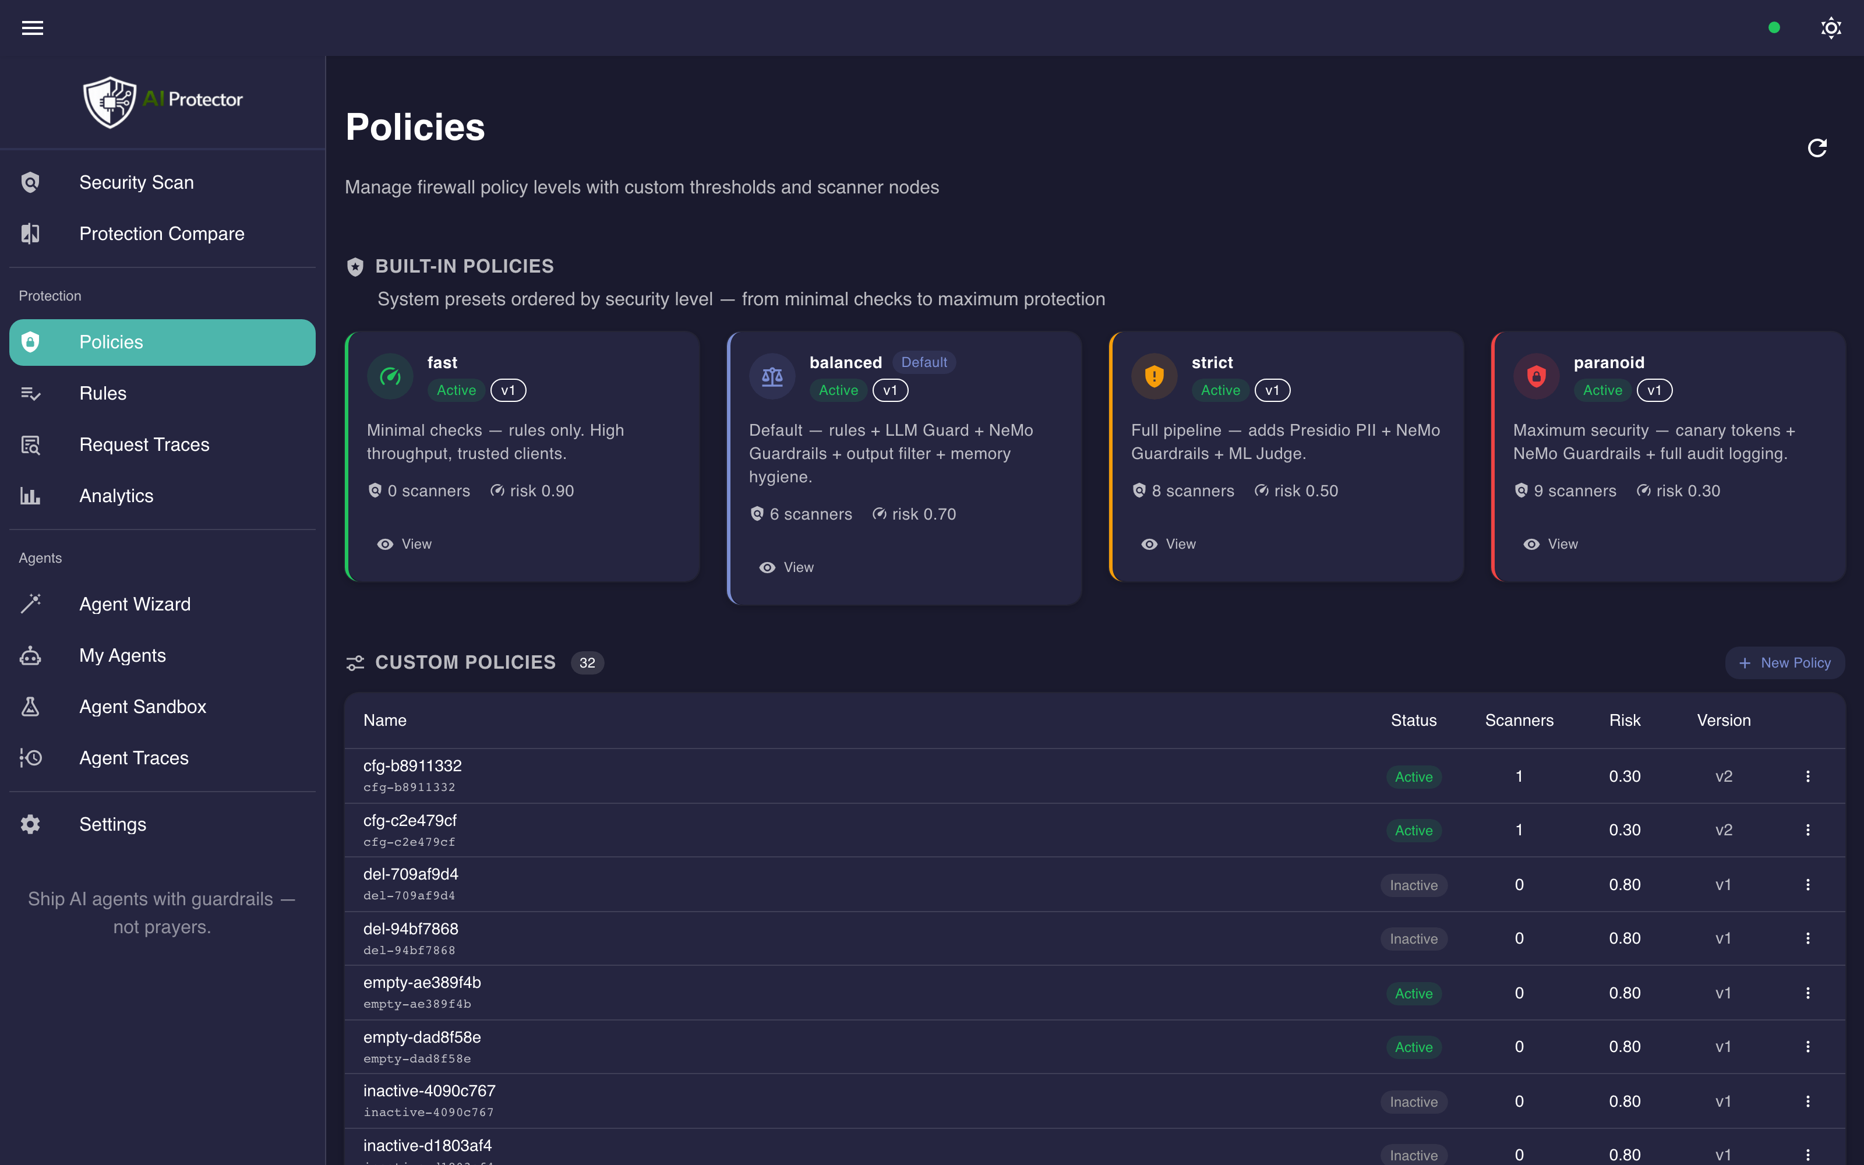Click the Request Traces search icon
The width and height of the screenshot is (1864, 1165).
click(x=30, y=444)
